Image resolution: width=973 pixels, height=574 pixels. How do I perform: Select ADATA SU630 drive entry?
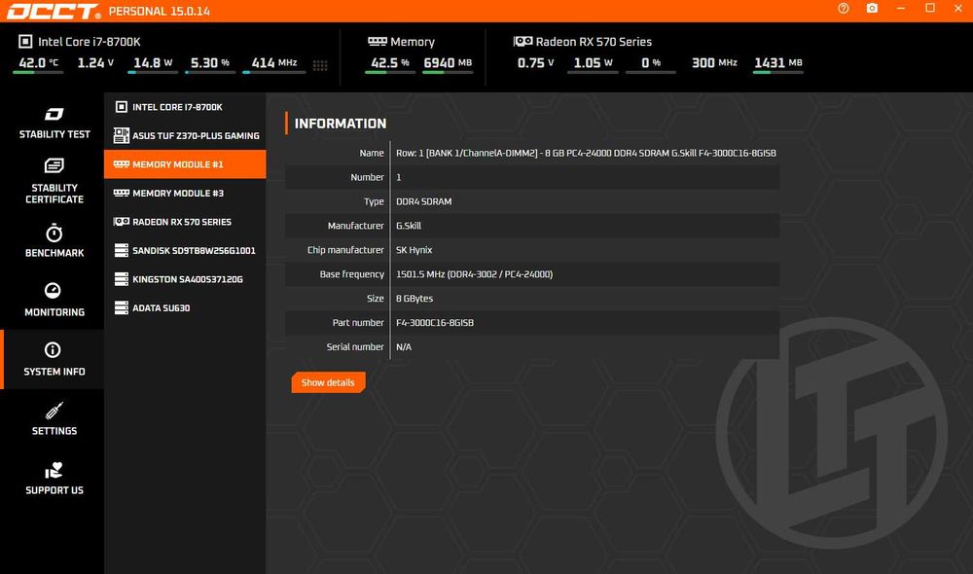pos(185,307)
